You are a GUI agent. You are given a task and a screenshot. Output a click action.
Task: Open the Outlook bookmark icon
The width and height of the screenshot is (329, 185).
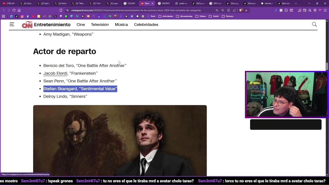pyautogui.click(x=11, y=16)
